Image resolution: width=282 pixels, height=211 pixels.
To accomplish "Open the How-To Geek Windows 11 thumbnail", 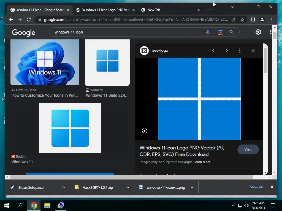I will tap(45, 62).
